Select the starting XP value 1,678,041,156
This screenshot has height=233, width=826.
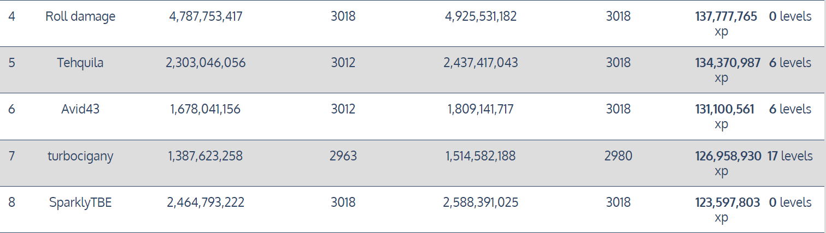click(x=206, y=109)
